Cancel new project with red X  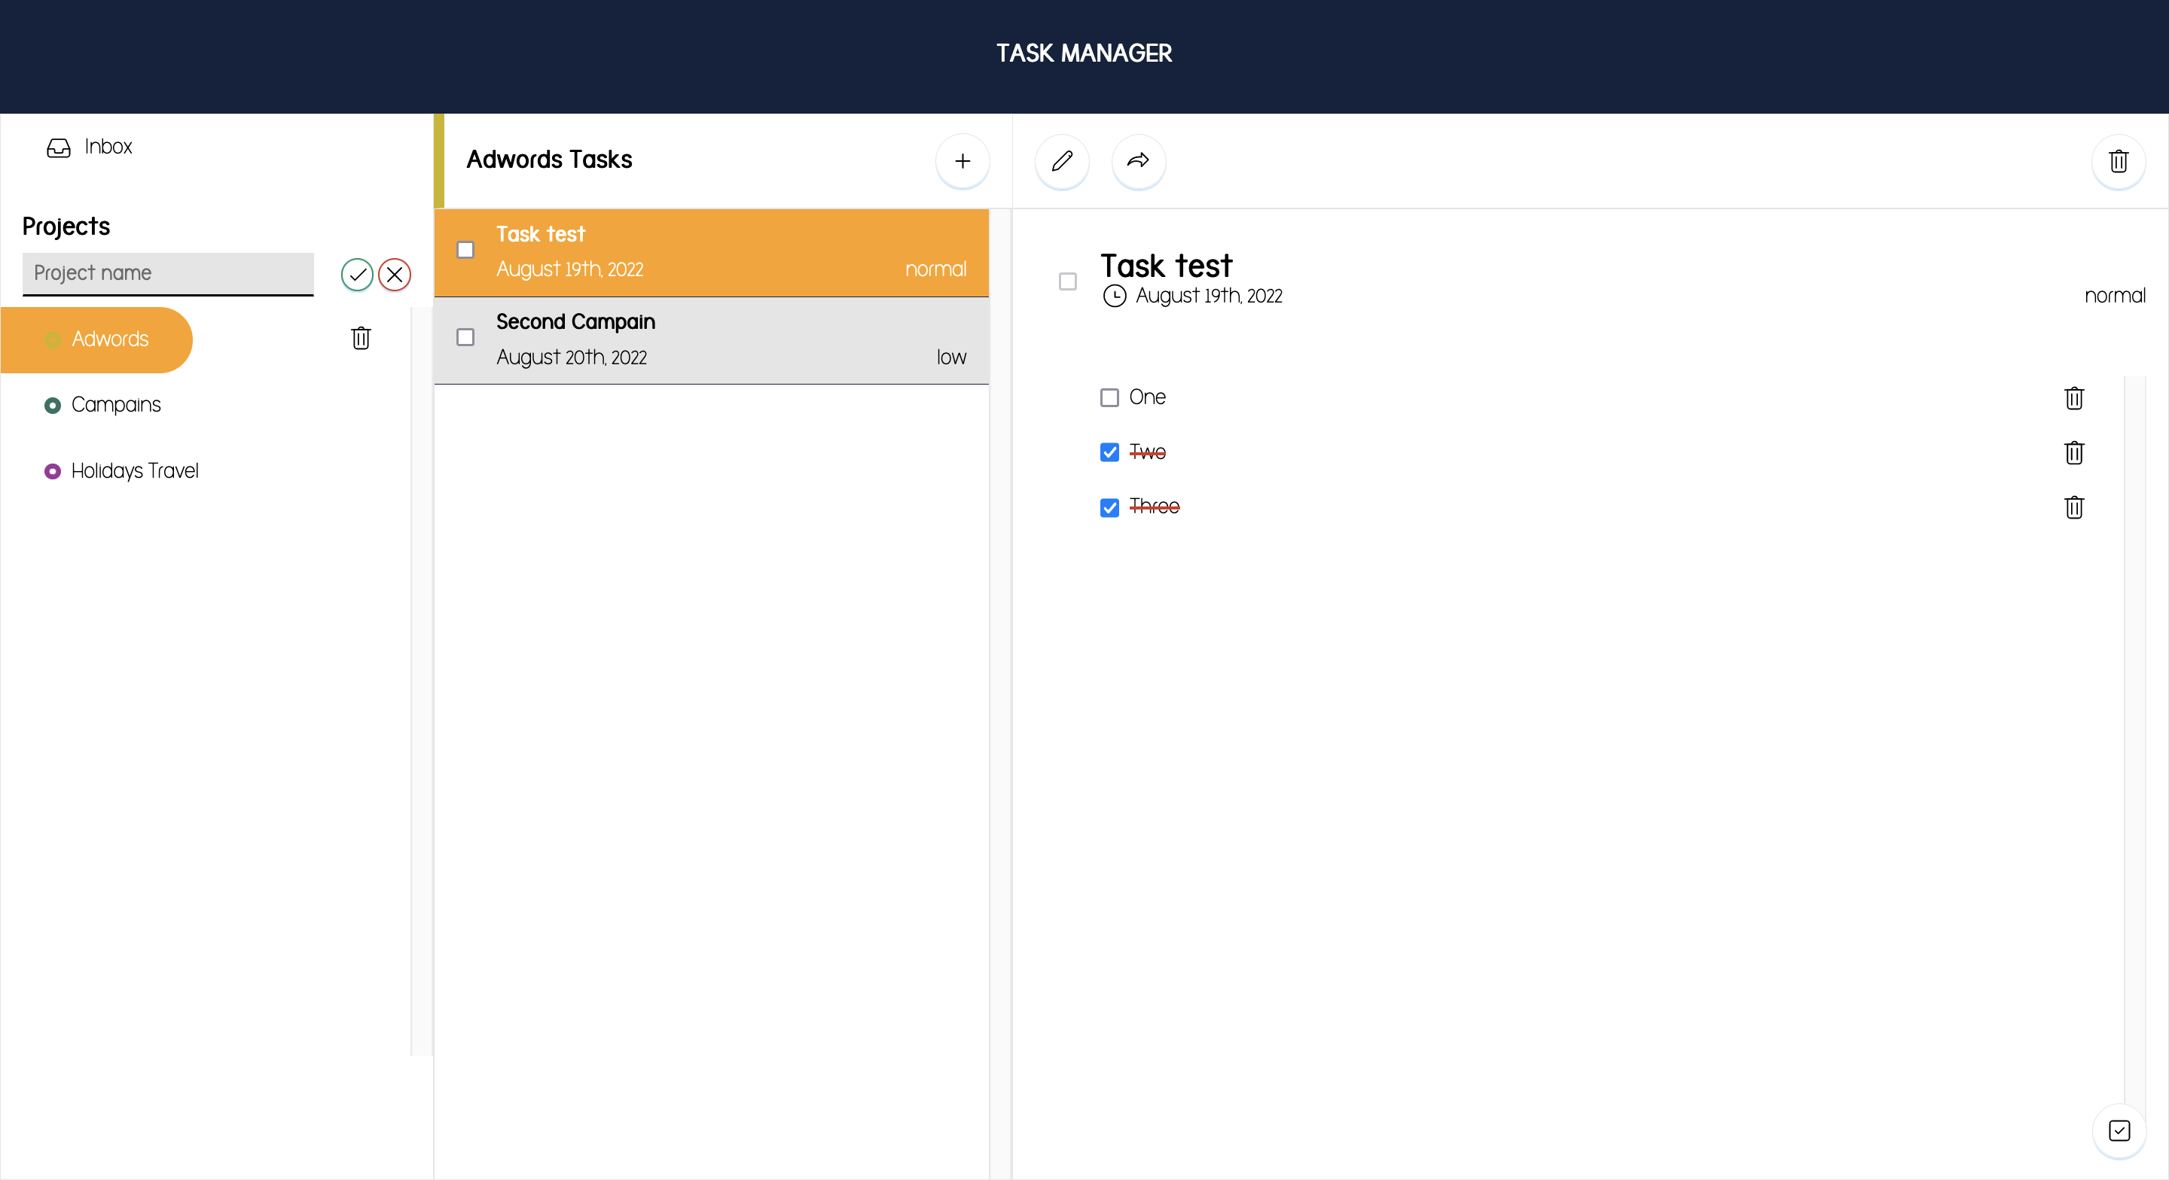pyautogui.click(x=394, y=275)
